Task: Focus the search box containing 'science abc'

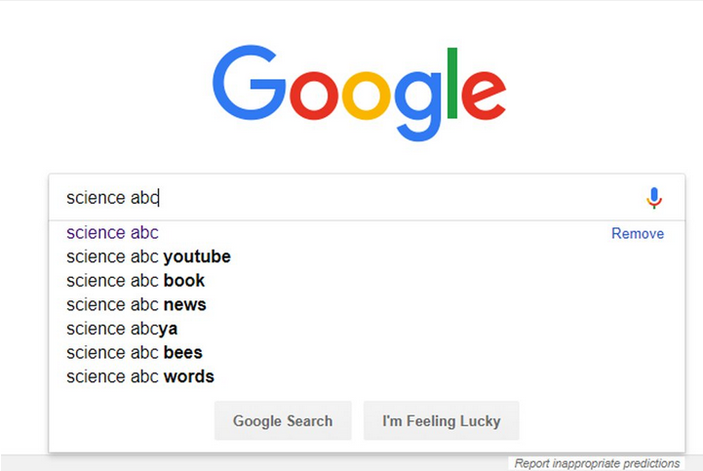Action: pyautogui.click(x=350, y=198)
